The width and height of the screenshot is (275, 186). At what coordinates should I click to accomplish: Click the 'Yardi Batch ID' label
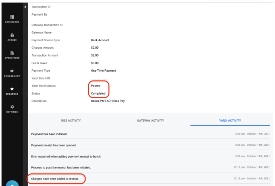click(41, 78)
